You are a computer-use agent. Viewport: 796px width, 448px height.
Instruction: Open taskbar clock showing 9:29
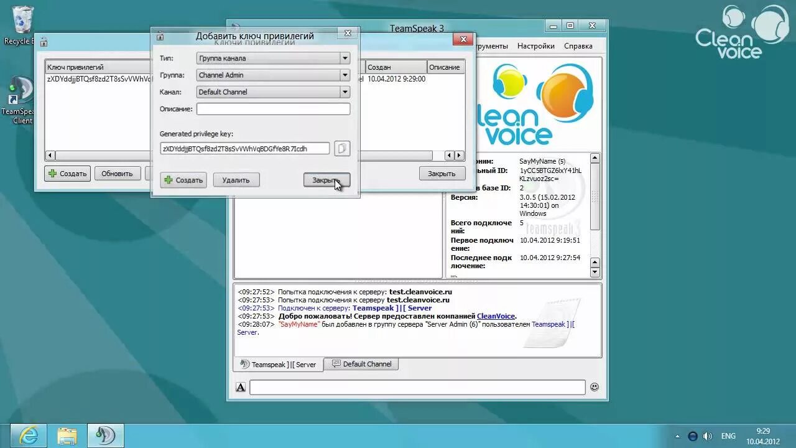click(x=763, y=436)
